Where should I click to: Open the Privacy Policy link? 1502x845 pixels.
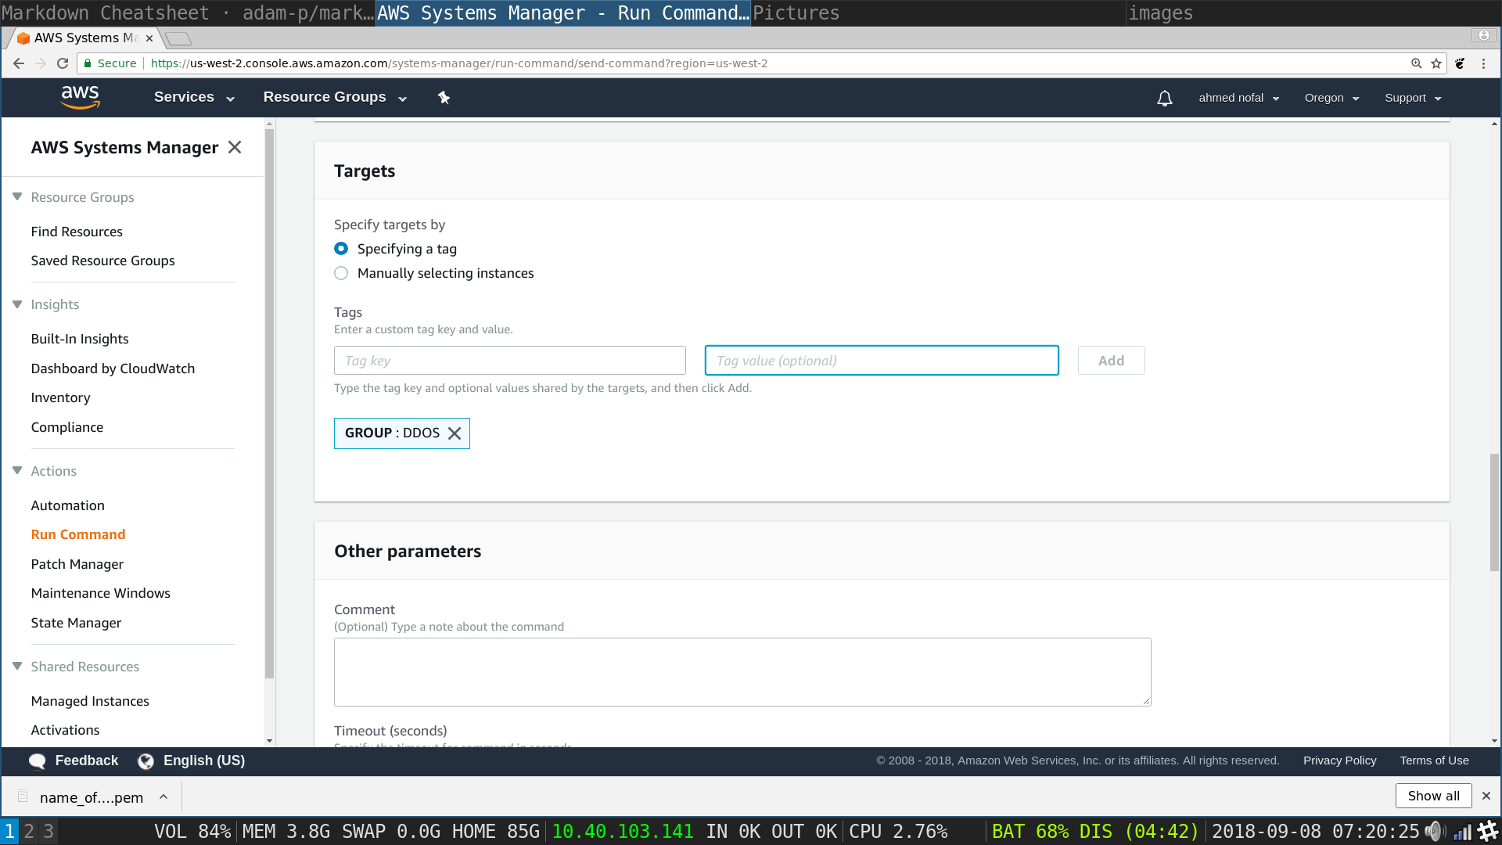(1339, 760)
